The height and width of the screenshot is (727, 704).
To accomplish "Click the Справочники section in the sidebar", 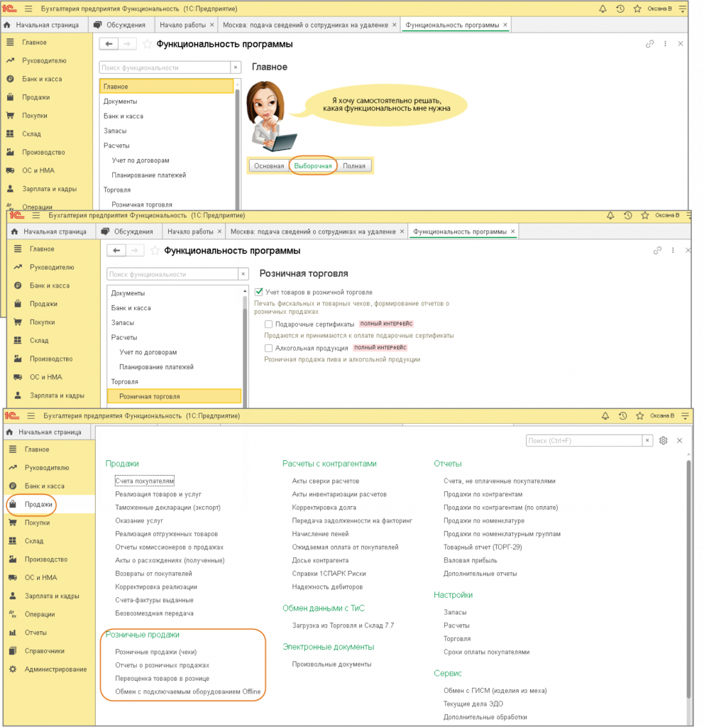I will tap(44, 651).
